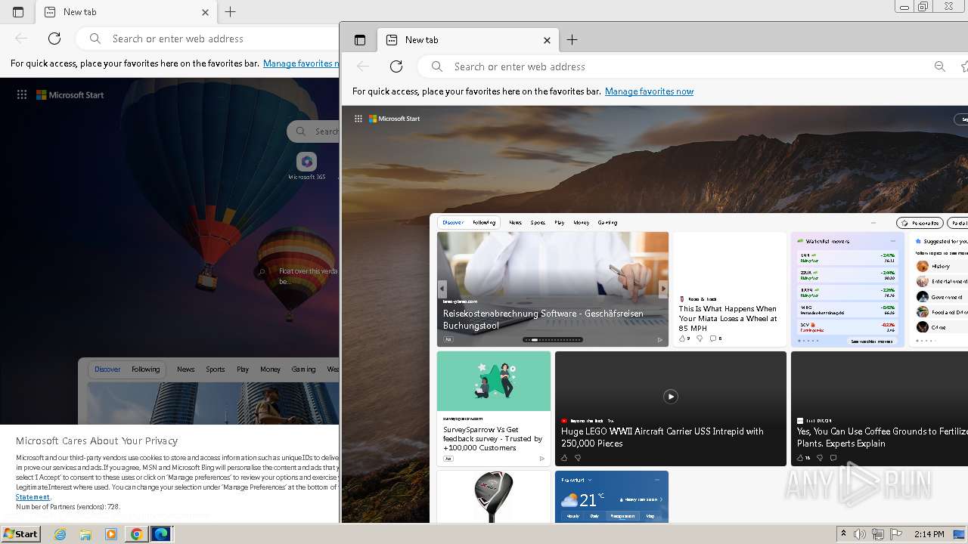Click address bar in back Edge window
This screenshot has height=544, width=968.
click(x=208, y=39)
